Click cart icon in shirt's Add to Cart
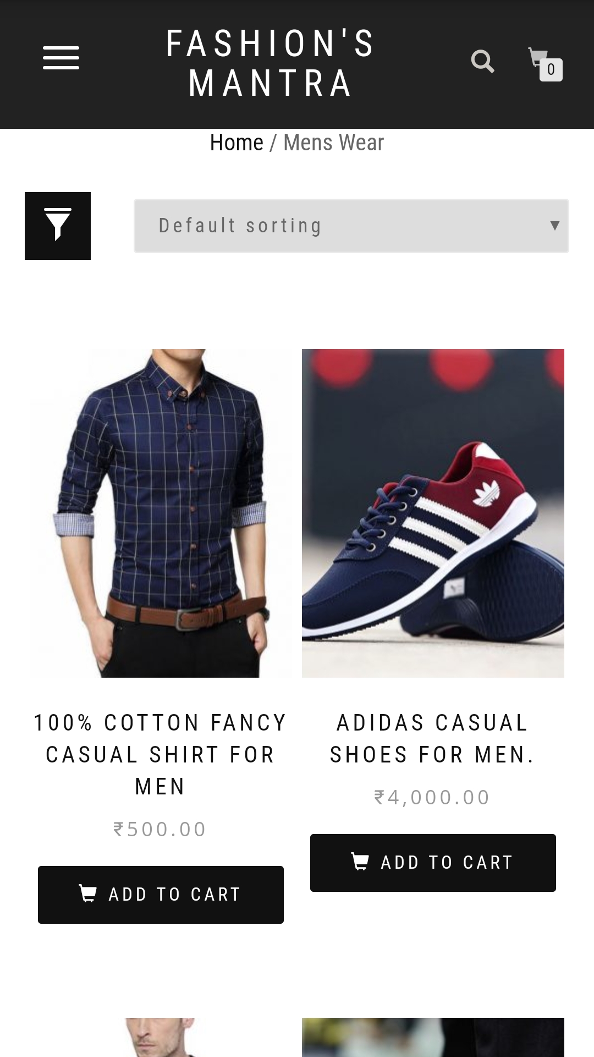Screen dimensions: 594x1057 [88, 893]
